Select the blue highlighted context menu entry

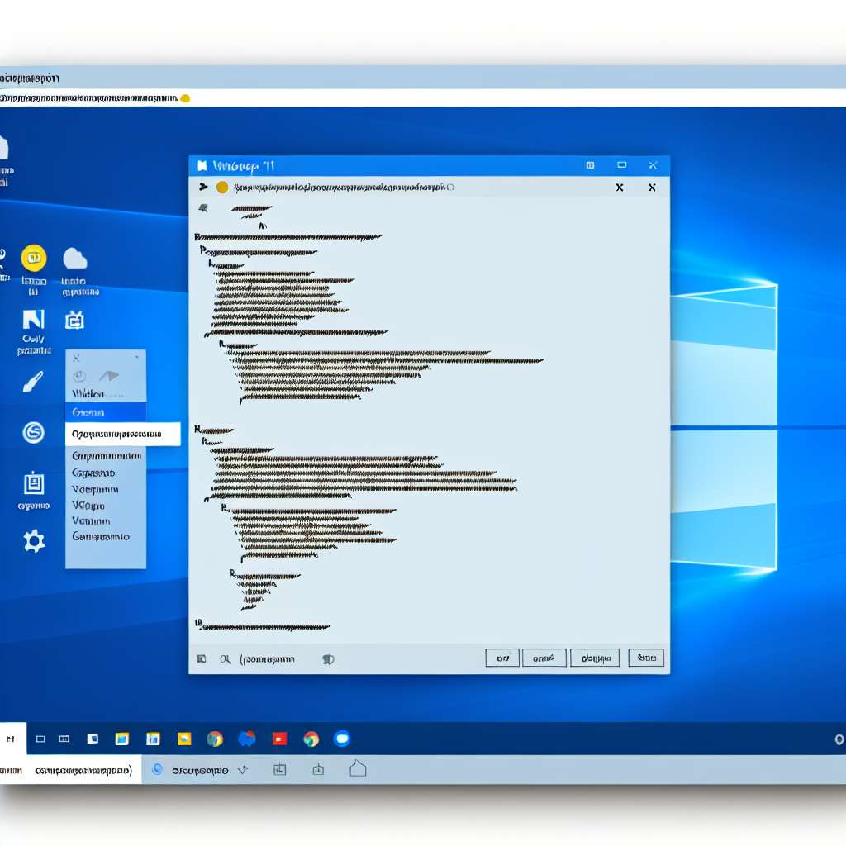coord(106,411)
